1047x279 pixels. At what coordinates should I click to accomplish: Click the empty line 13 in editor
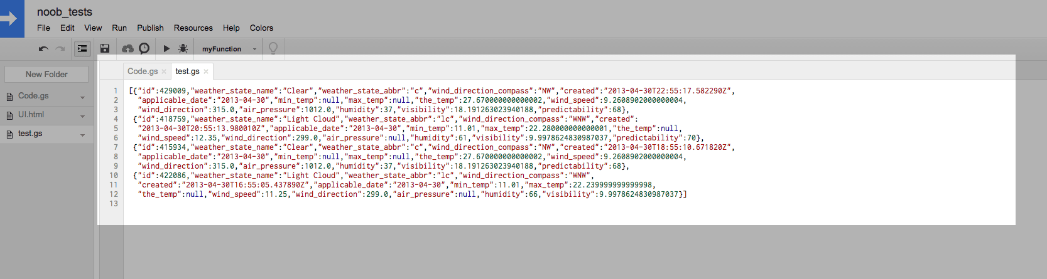(x=569, y=204)
